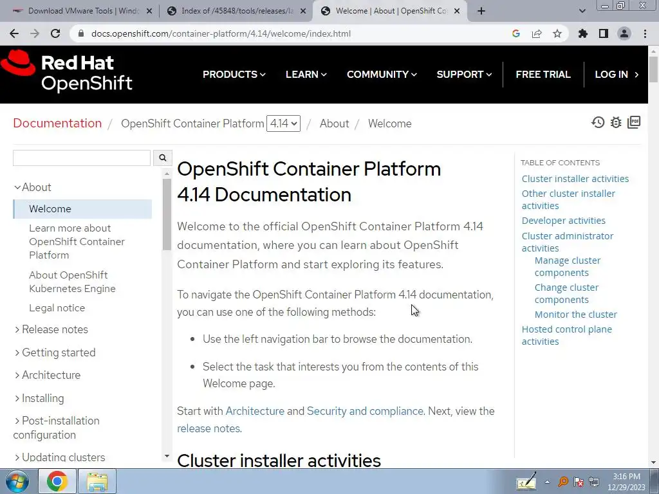Screen dimensions: 659x494
Task: Click the FREE TRIAL link
Action: tap(543, 75)
